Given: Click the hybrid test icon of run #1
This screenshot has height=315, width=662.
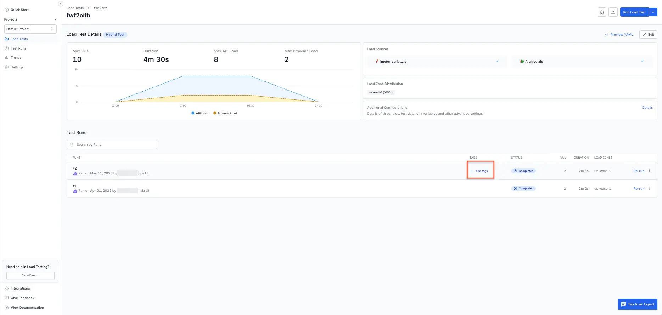Looking at the screenshot, I should 75,191.
